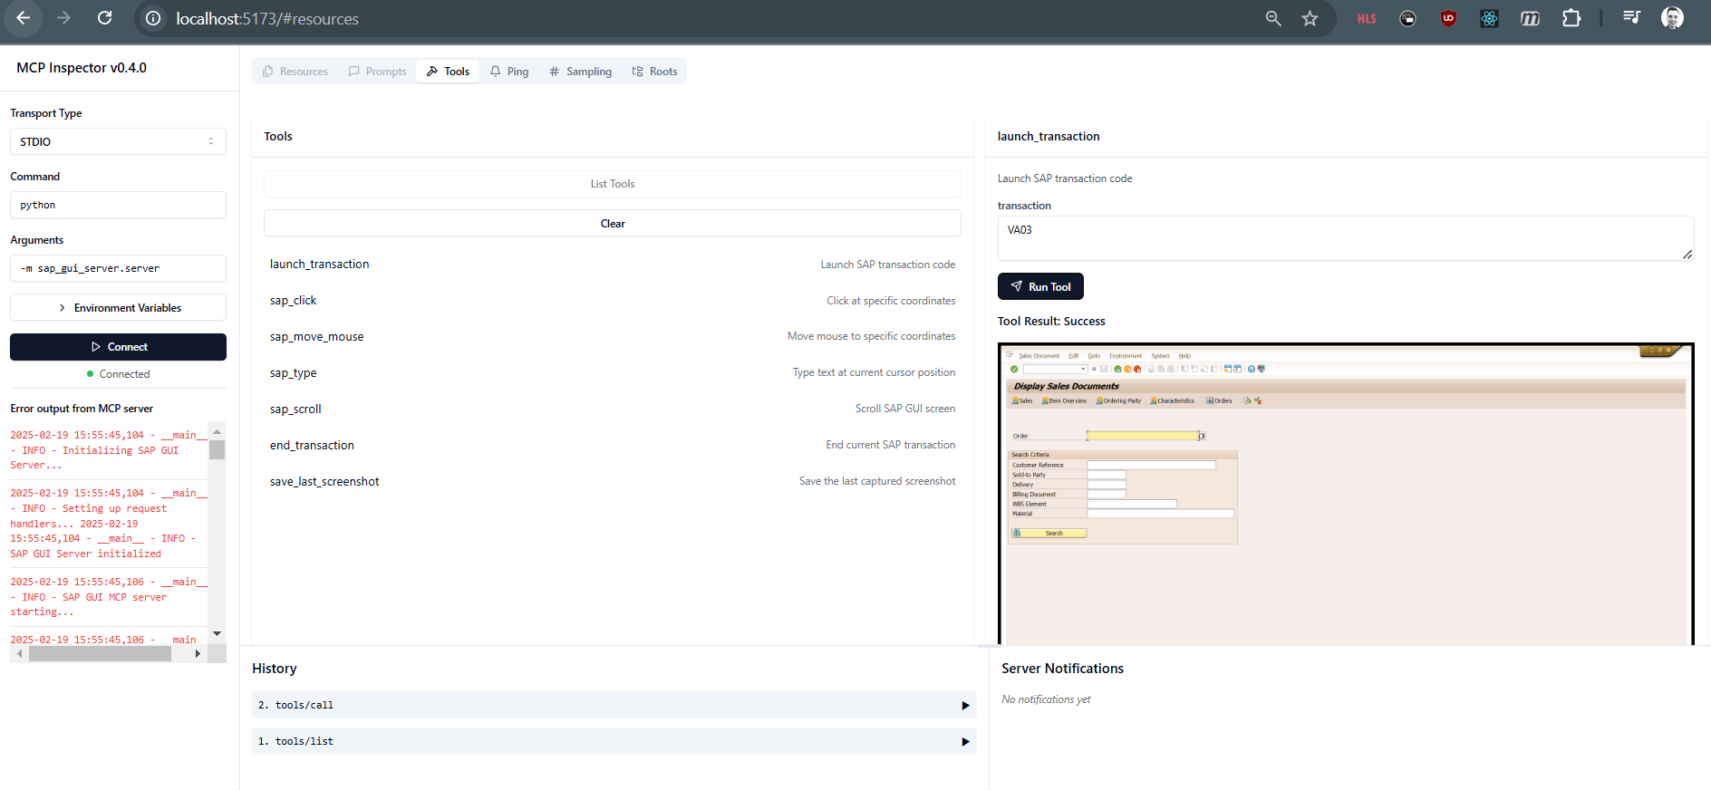Open the browser zoom magnifier icon

(1273, 18)
